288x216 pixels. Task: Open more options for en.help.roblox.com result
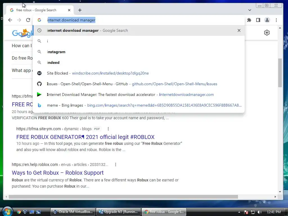[x=116, y=165]
